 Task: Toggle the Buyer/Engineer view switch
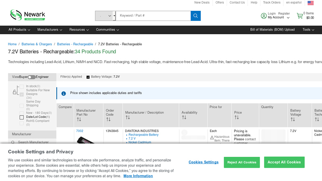[32, 77]
